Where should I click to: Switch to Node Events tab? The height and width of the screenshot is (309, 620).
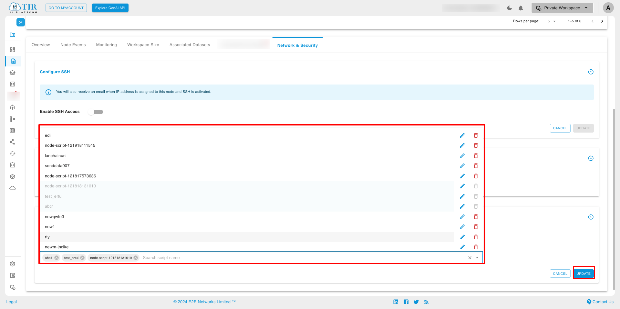point(73,45)
